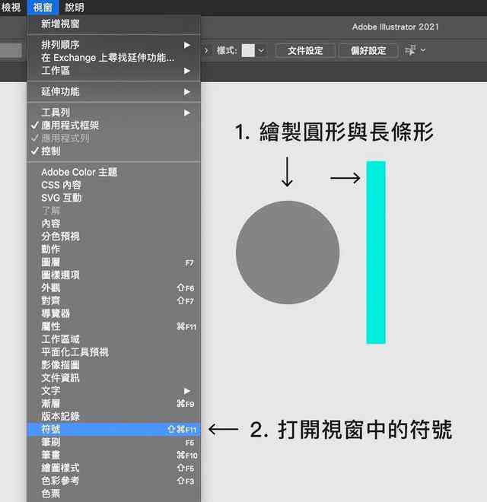
Task: Open the 樣式 dropdown arrow
Action: click(x=262, y=51)
